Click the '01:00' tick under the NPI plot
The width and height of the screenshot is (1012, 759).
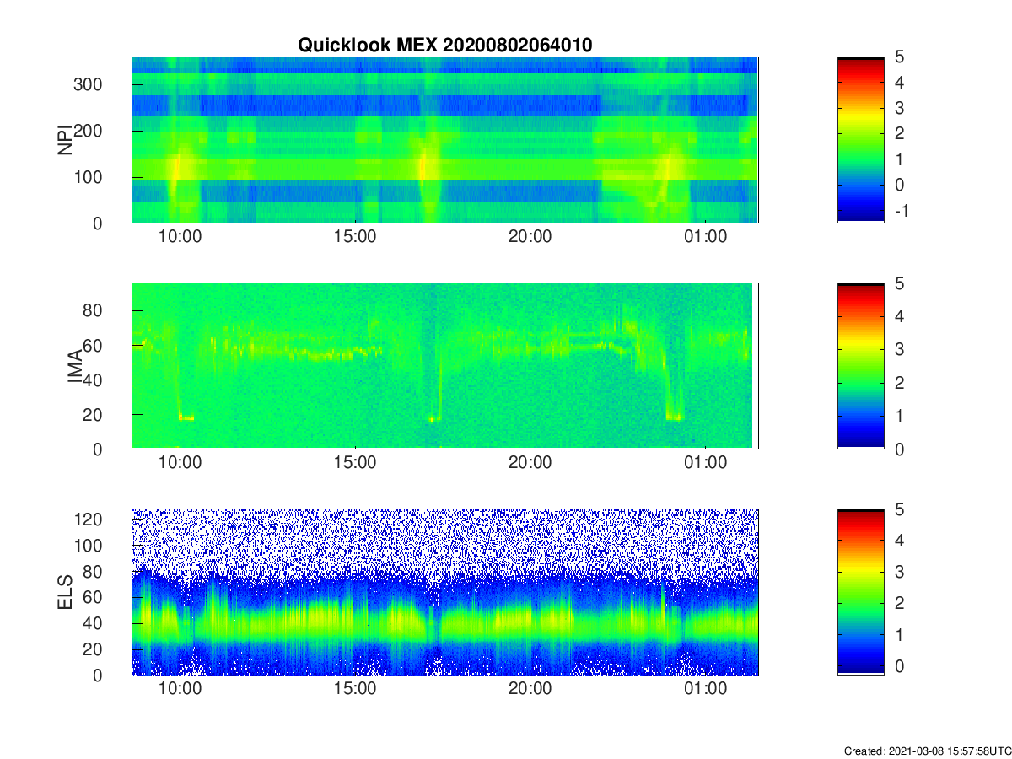coord(705,237)
